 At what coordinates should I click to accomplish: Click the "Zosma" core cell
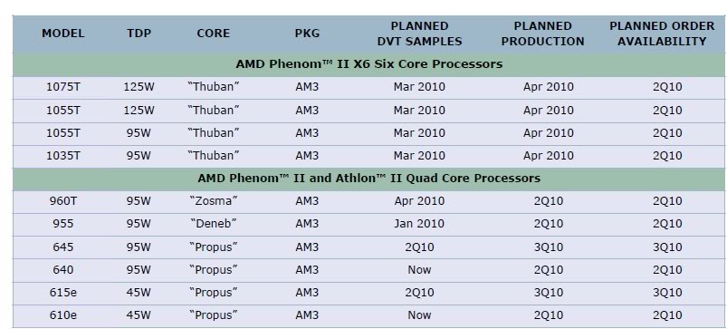[x=214, y=201]
